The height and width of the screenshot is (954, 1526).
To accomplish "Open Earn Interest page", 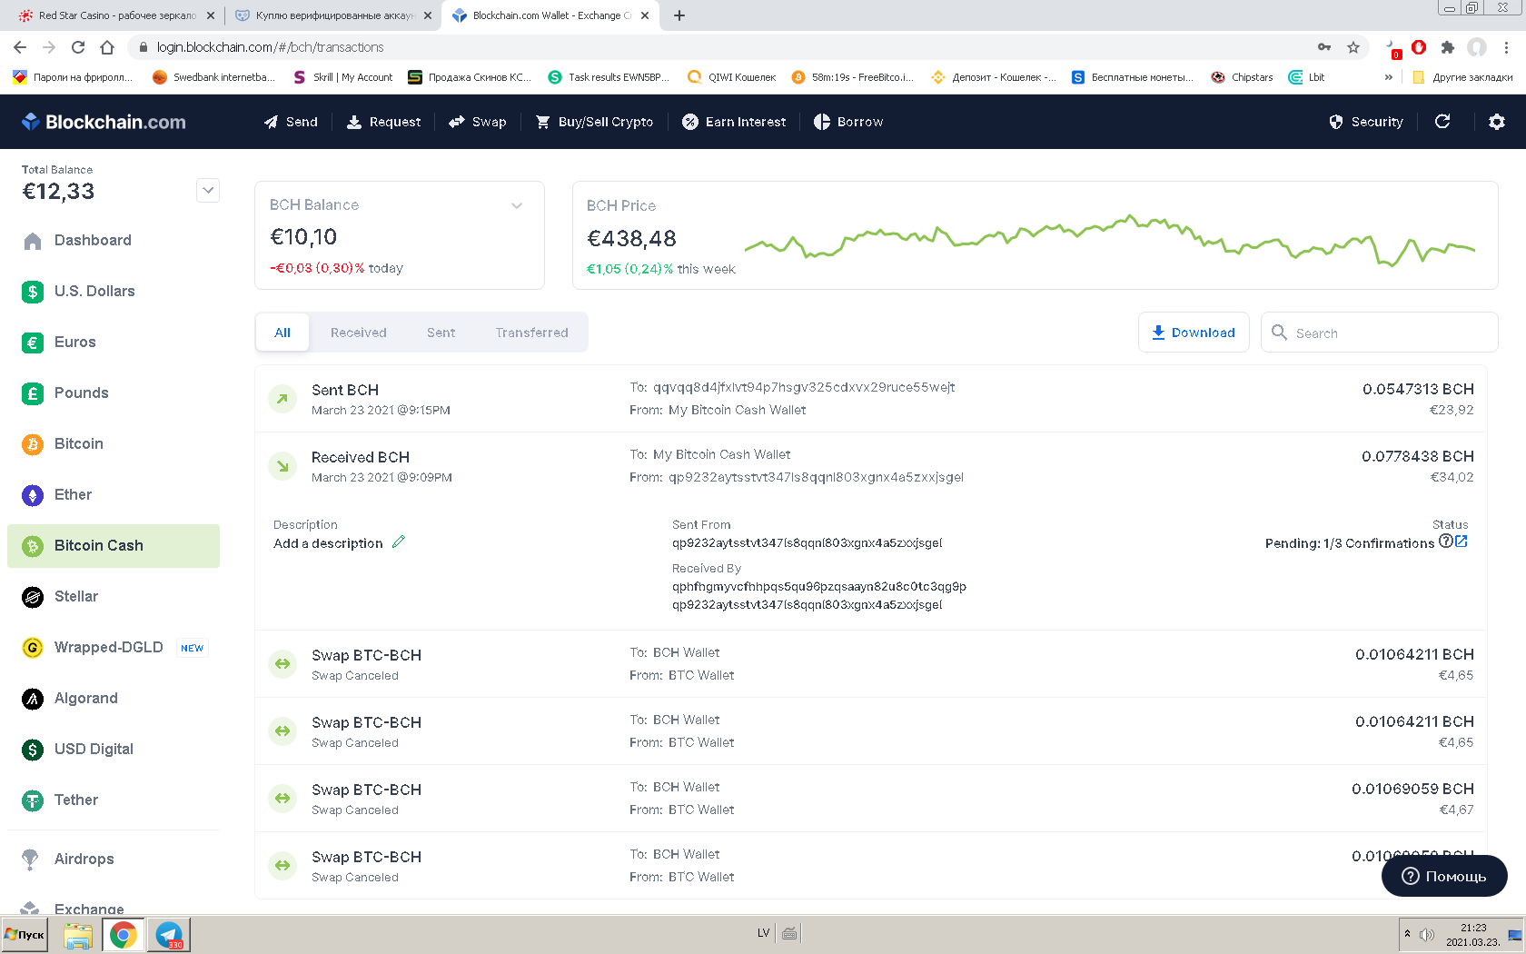I will tap(734, 122).
